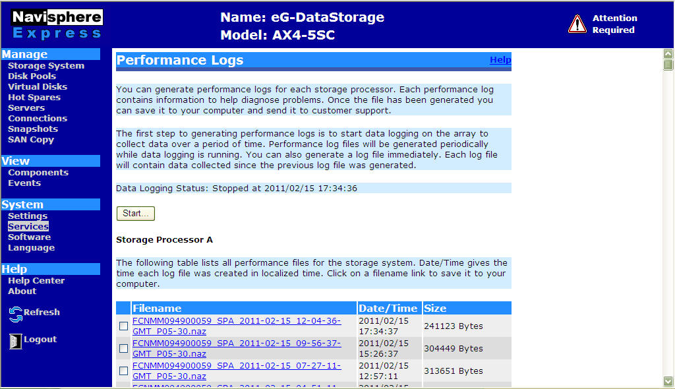
Task: Click the Logout link text
Action: pos(40,339)
